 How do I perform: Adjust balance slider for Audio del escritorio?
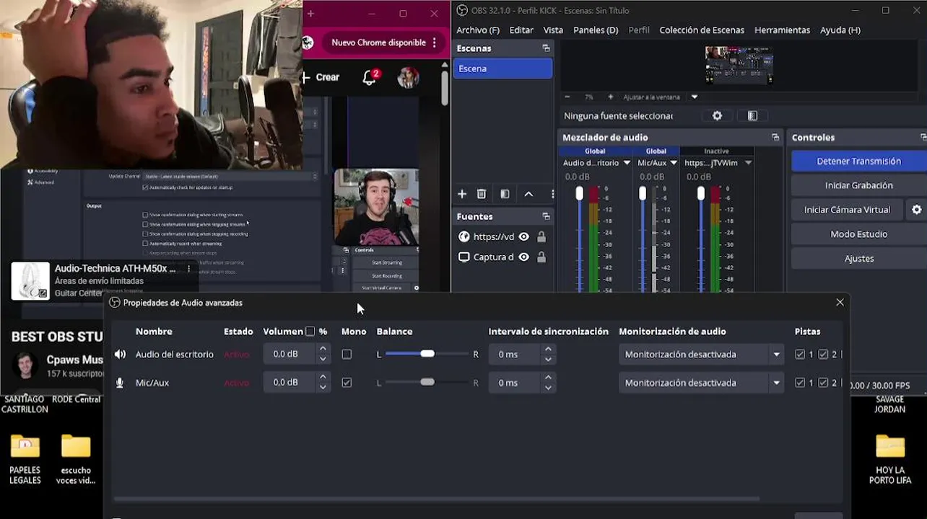tap(427, 354)
